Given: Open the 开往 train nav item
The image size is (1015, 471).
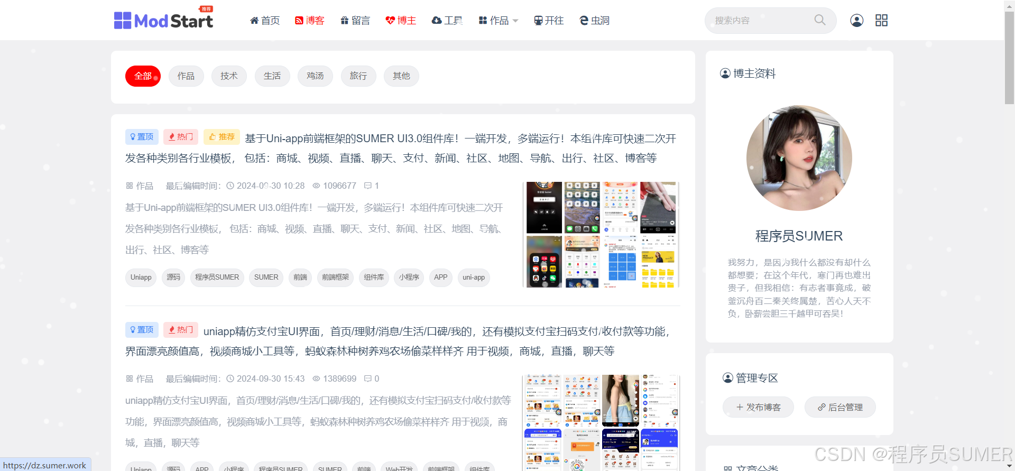Looking at the screenshot, I should pyautogui.click(x=549, y=20).
